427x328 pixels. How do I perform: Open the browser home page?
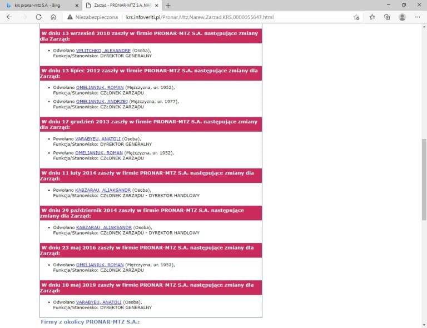coord(53,17)
